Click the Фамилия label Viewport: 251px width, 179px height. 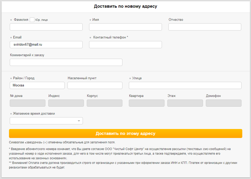point(21,20)
